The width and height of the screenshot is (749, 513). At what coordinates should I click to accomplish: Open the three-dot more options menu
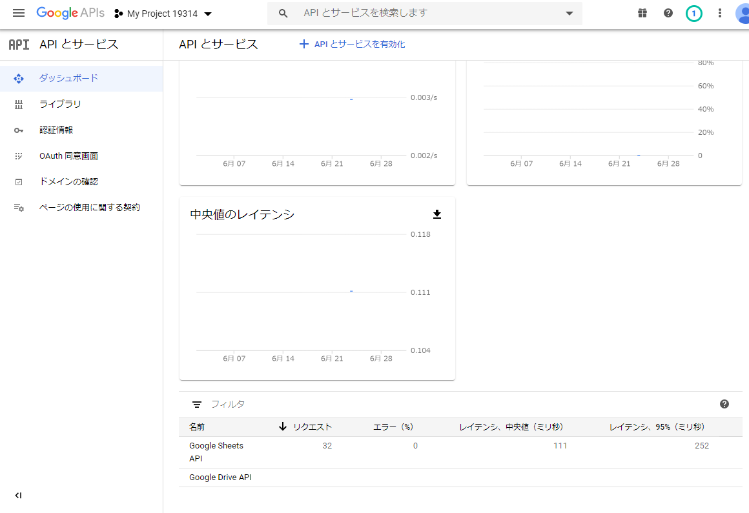point(720,14)
